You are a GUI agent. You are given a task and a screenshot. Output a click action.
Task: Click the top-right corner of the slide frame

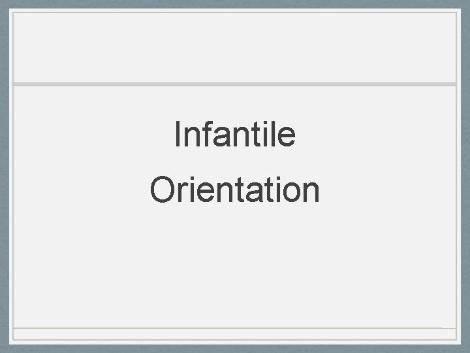coord(458,11)
